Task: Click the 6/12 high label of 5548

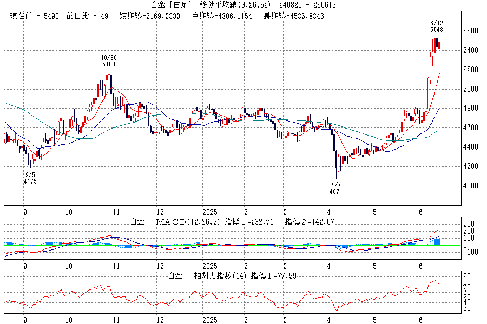Action: coord(437,26)
